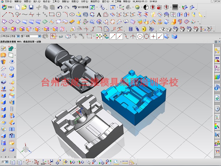
Task: Open the 编辑 (Edit) menu
Action: coord(18,1)
